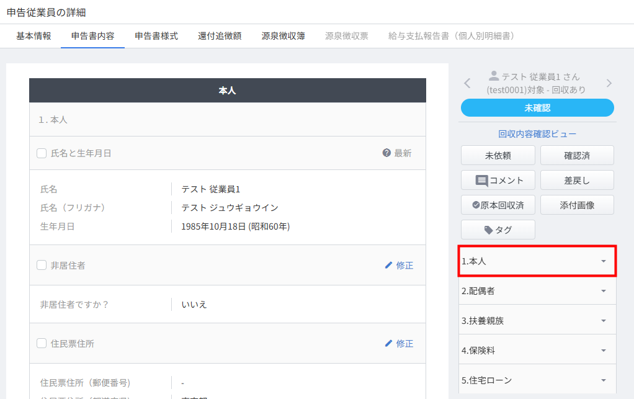Click the question mark icon beside 最新
634x399 pixels.
(386, 153)
